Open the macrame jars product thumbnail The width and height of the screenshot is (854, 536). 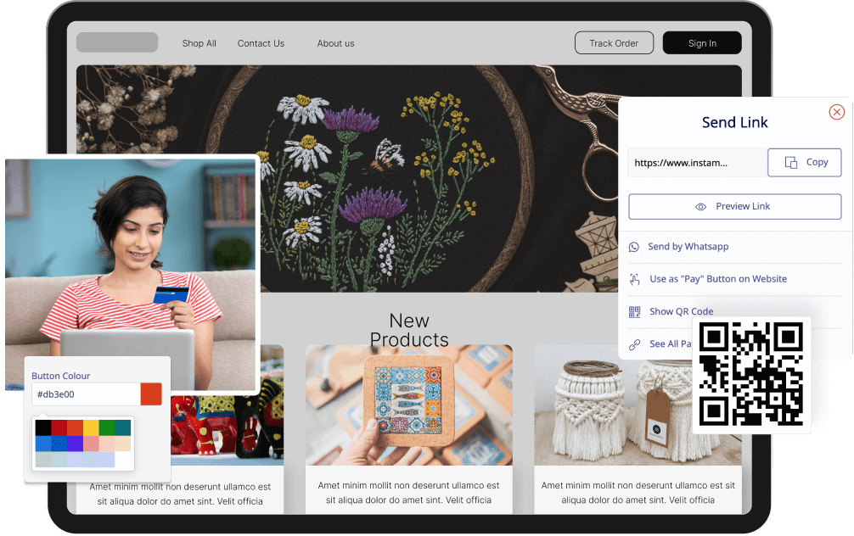[x=637, y=405]
